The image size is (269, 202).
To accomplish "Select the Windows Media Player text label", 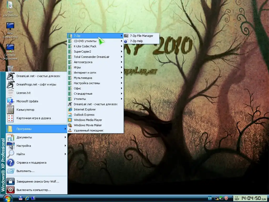I will click(x=88, y=120).
